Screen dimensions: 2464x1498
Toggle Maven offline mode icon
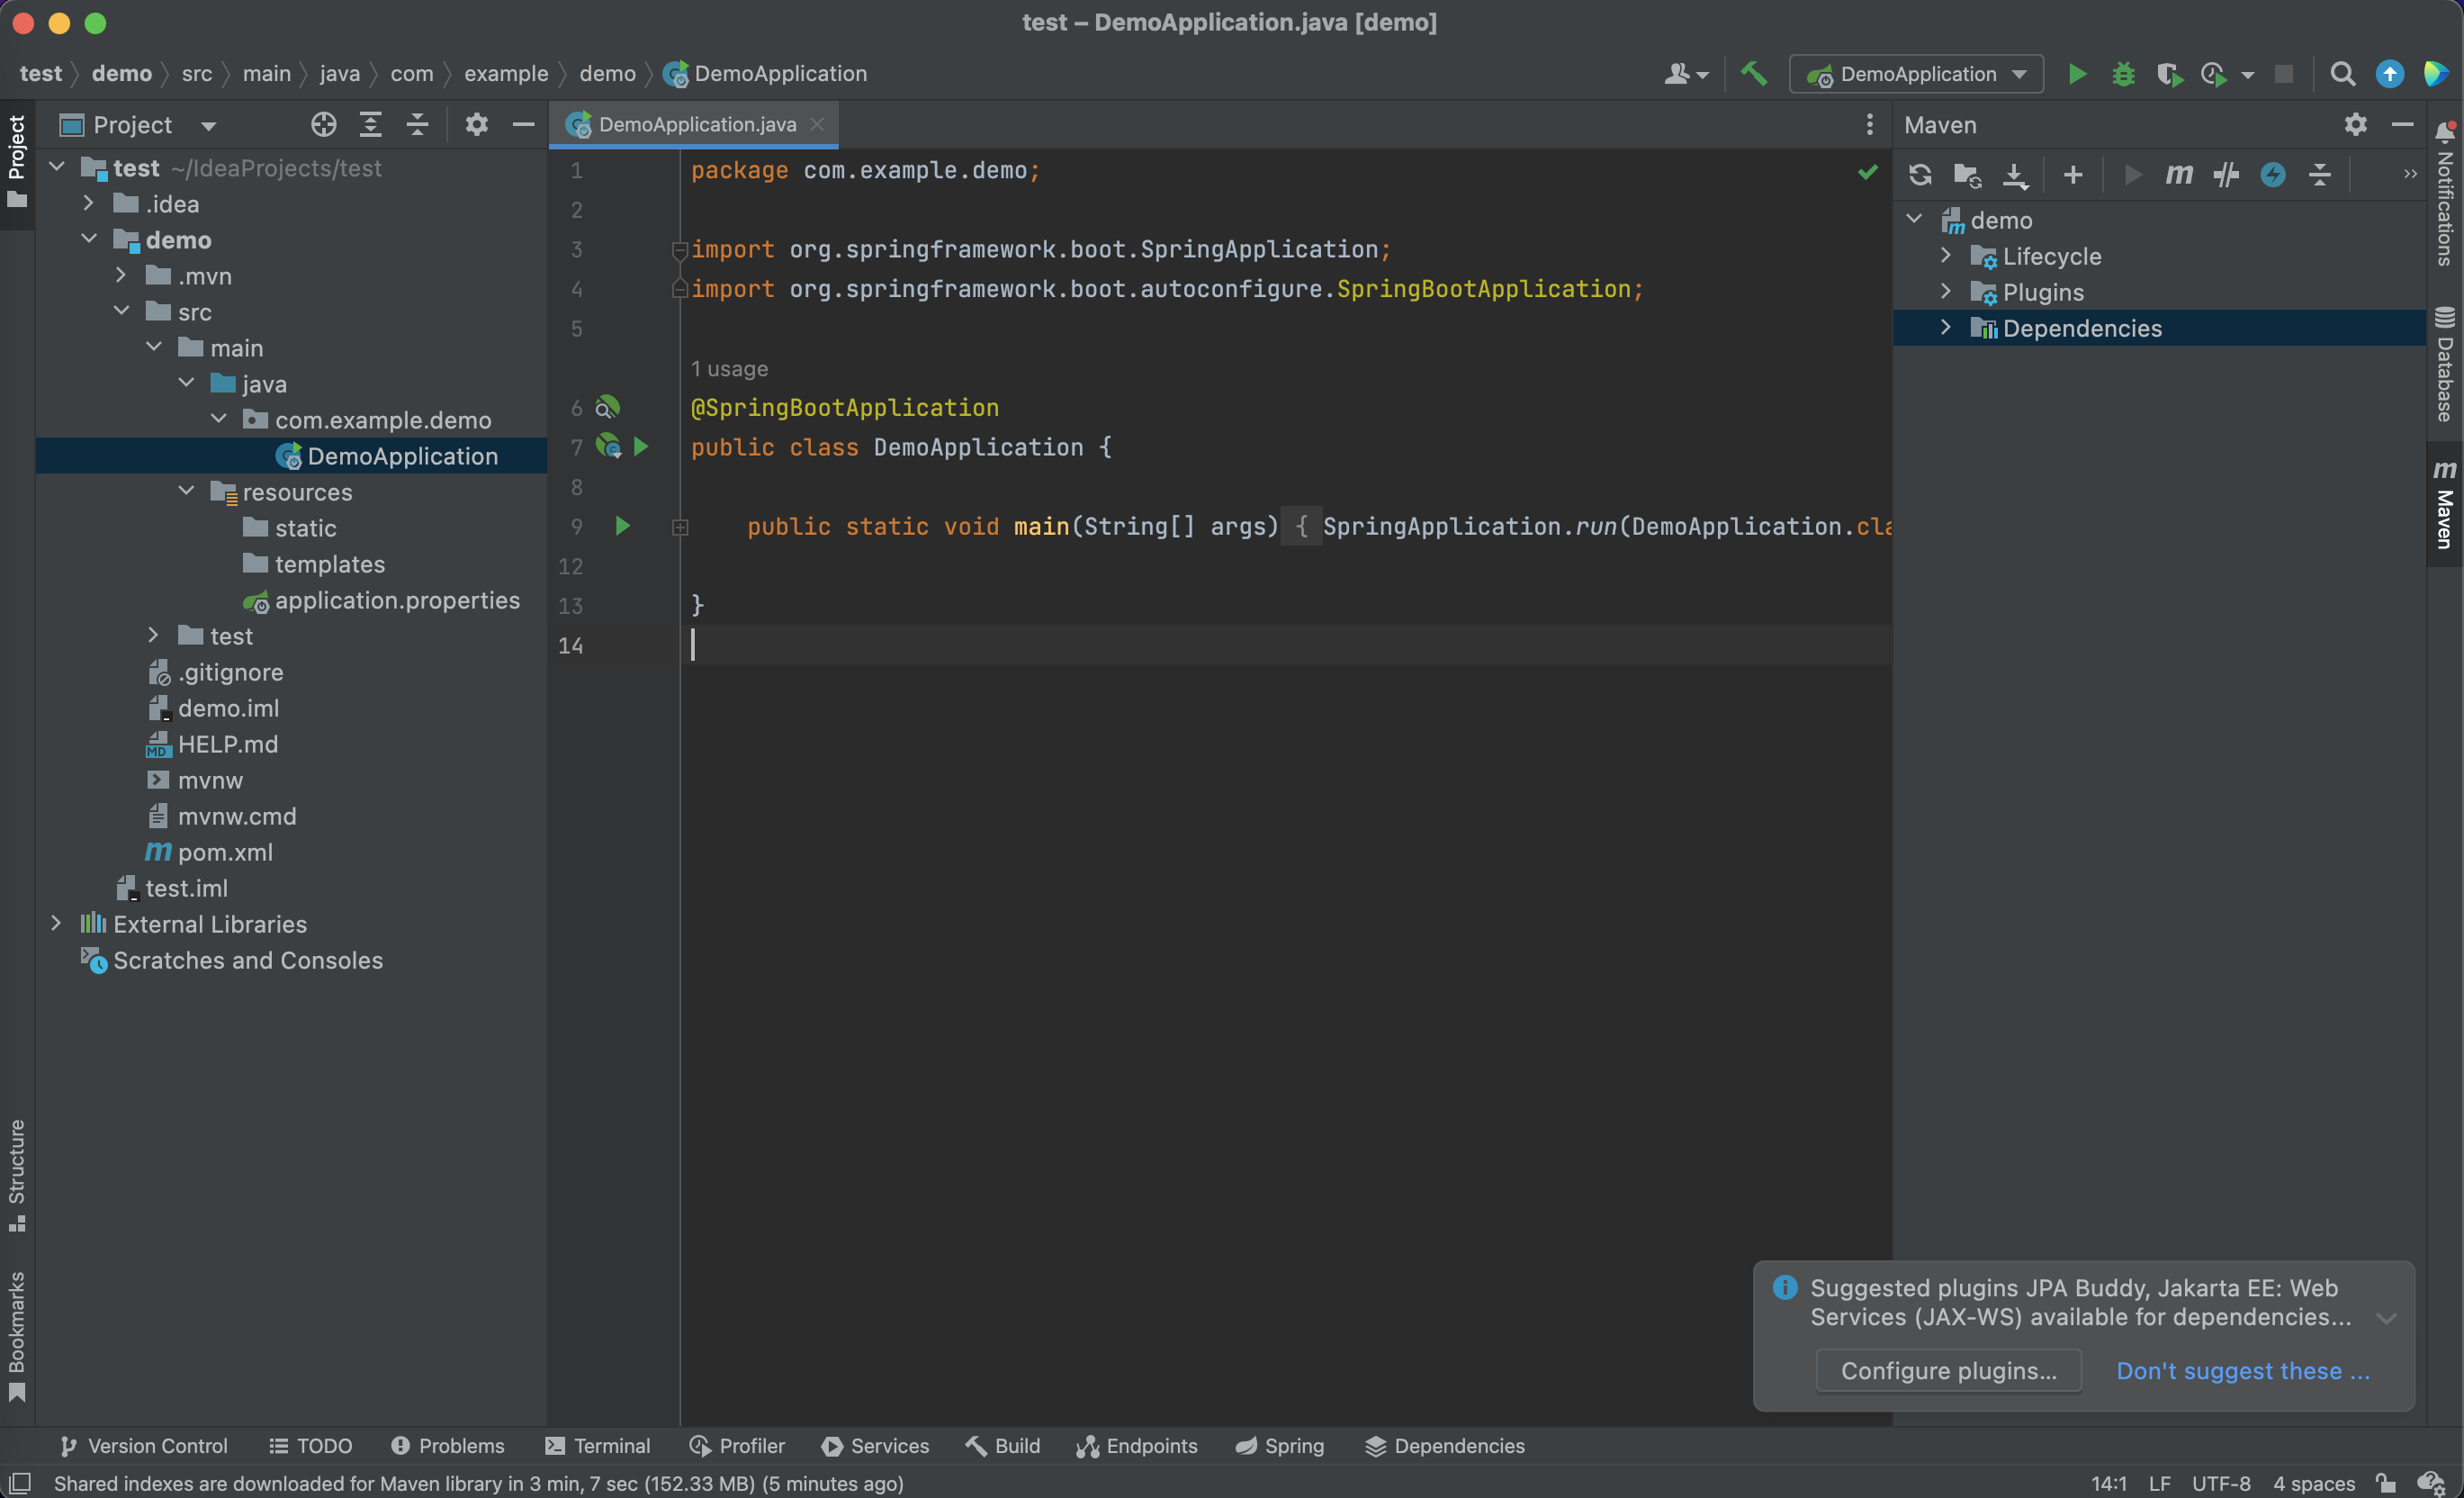tap(2226, 176)
